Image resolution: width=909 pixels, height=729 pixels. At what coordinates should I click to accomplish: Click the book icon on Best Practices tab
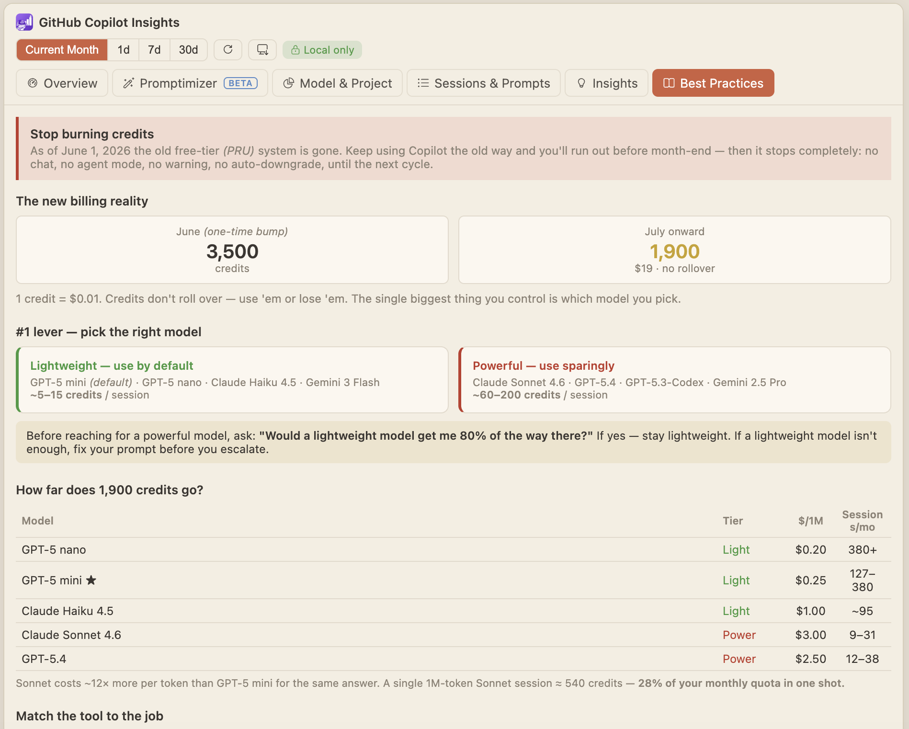(669, 83)
